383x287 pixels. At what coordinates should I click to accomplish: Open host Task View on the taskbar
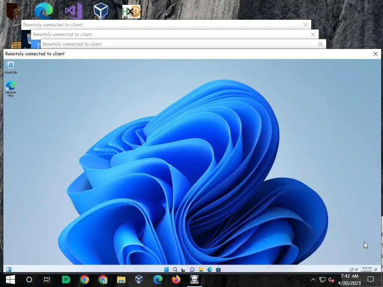click(47, 280)
